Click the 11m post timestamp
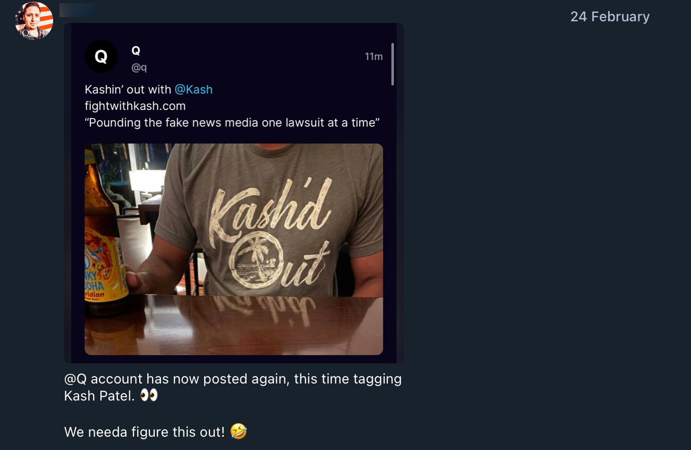Screen dimensions: 691x450 374,57
